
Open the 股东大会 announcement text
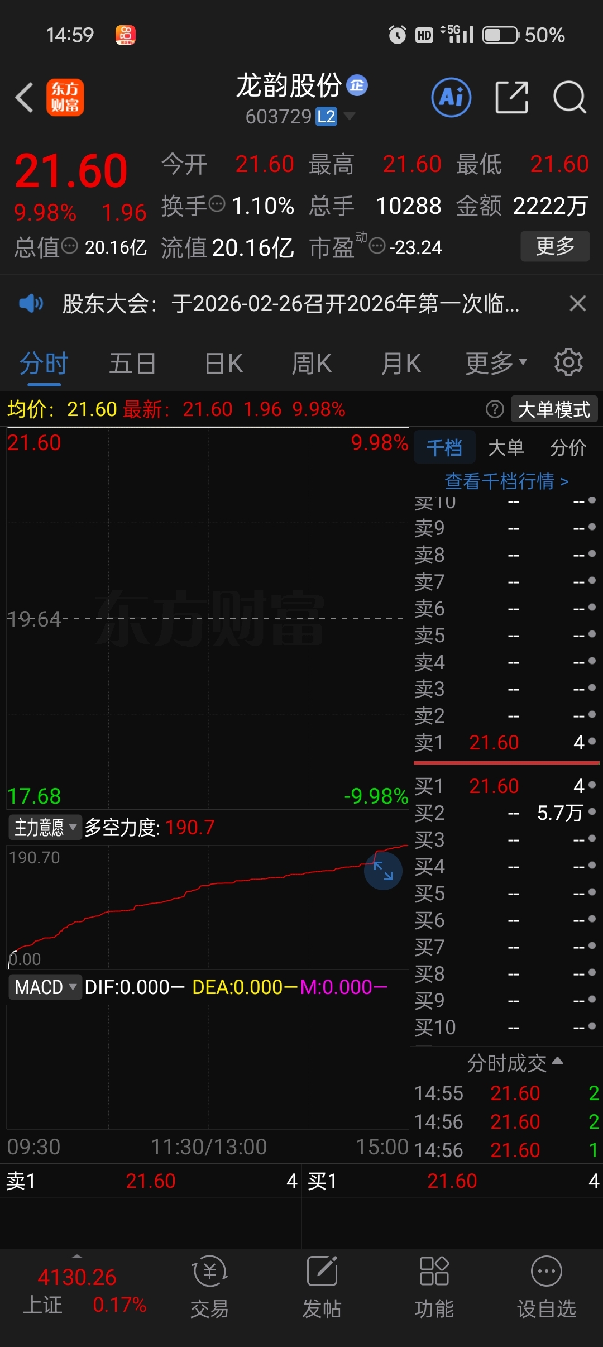(291, 304)
